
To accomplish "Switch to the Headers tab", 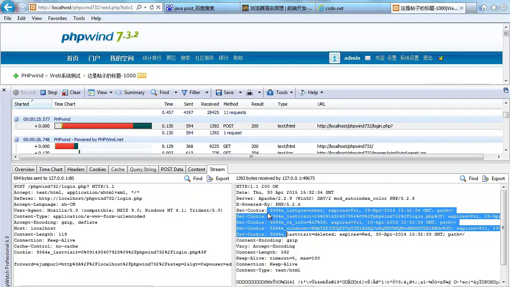I will [x=76, y=169].
